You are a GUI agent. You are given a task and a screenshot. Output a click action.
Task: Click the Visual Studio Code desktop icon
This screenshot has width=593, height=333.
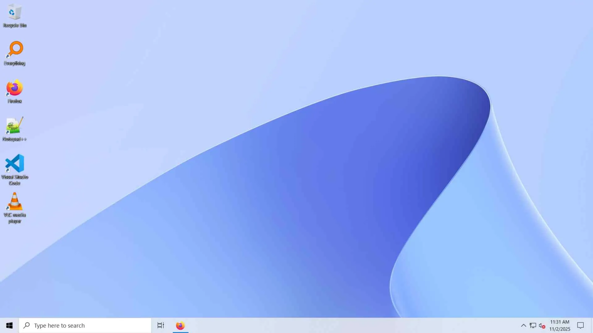[15, 163]
